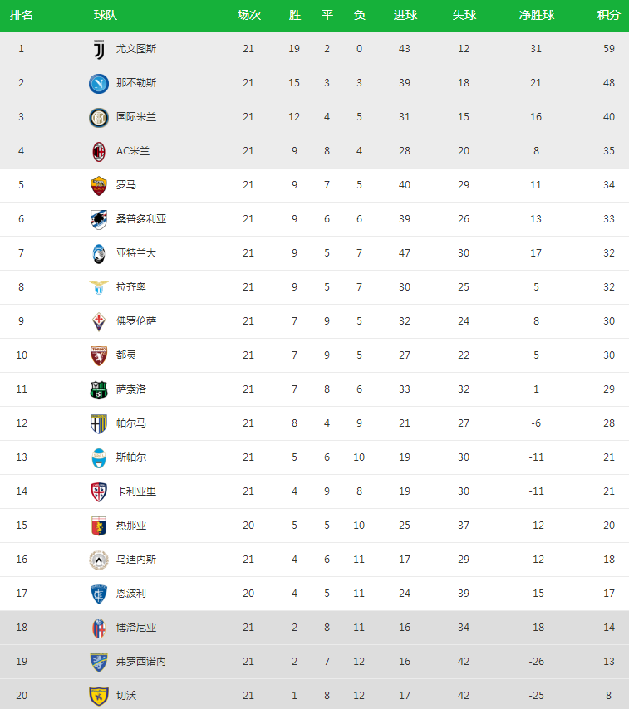This screenshot has width=629, height=709.
Task: Click the 排名 column header
Action: pyautogui.click(x=22, y=16)
